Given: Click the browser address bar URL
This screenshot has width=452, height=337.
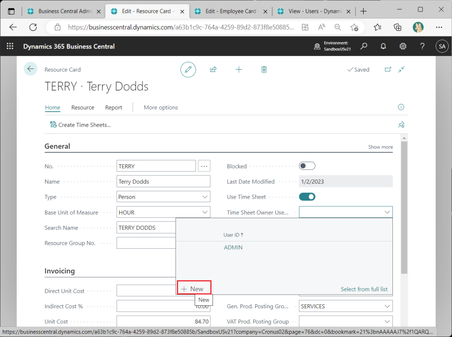Looking at the screenshot, I should (181, 27).
